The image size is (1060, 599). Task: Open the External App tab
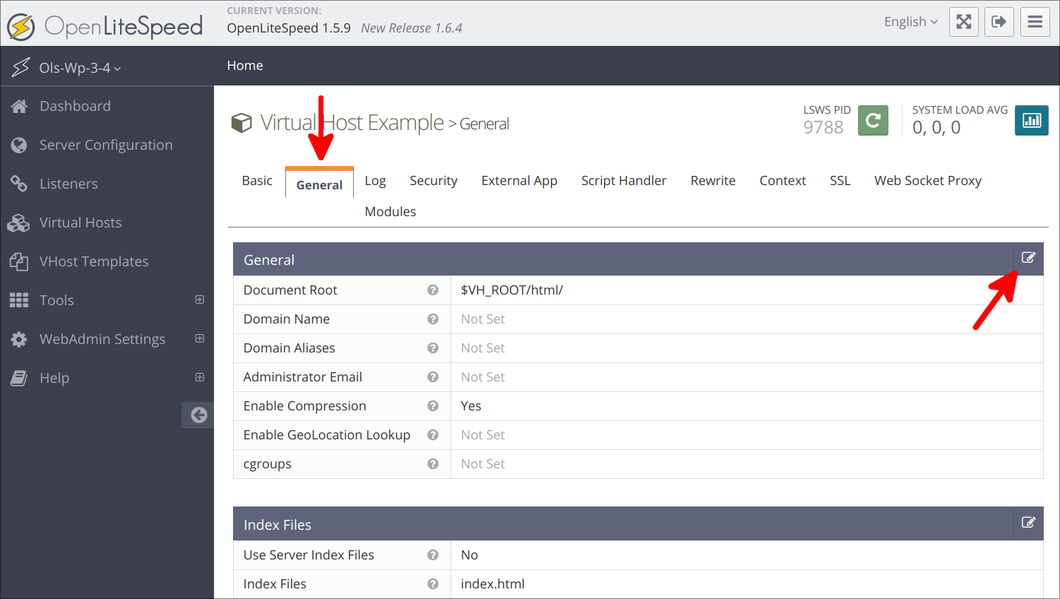[519, 181]
